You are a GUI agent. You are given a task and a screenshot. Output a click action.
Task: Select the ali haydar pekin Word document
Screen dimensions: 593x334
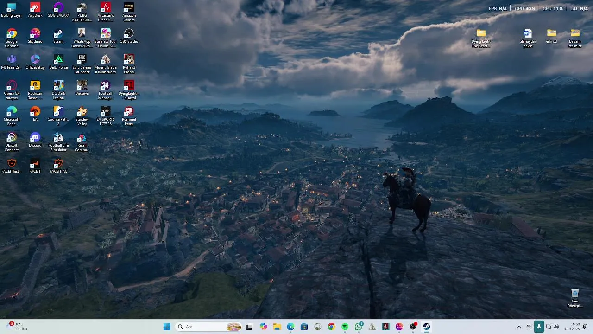(x=528, y=38)
